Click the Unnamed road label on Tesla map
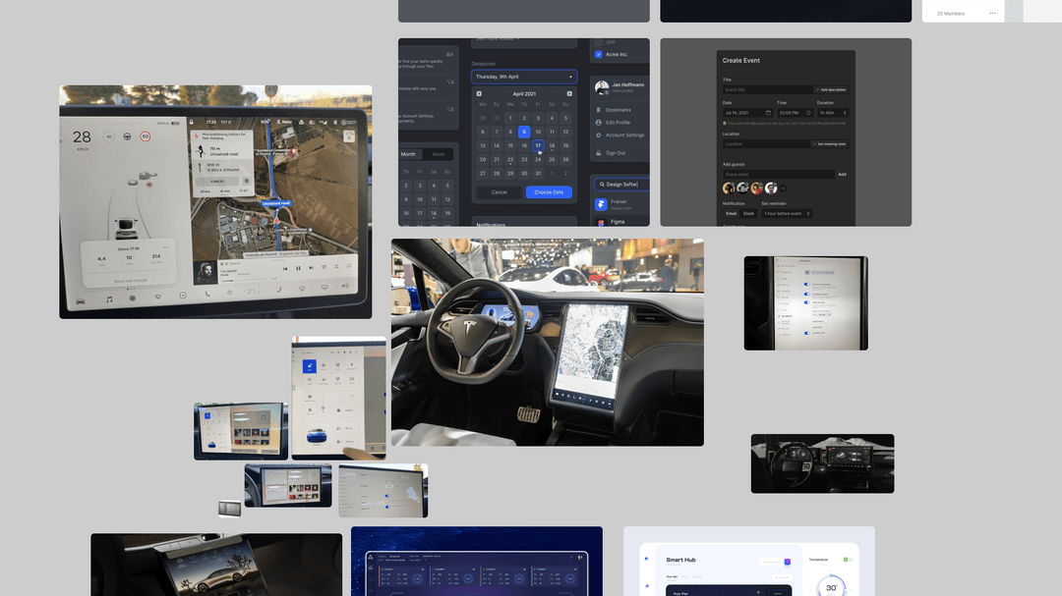This screenshot has width=1062, height=596. click(275, 203)
